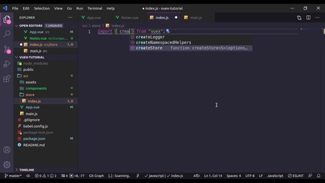Select Notes.vue in Open Editors list
Image resolution: width=325 pixels, height=183 pixels.
[46, 39]
